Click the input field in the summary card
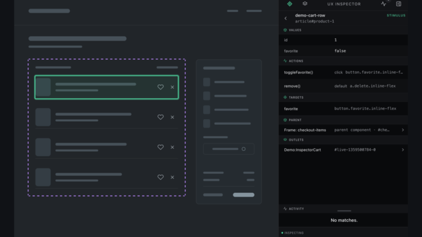422x237 pixels. 229,149
